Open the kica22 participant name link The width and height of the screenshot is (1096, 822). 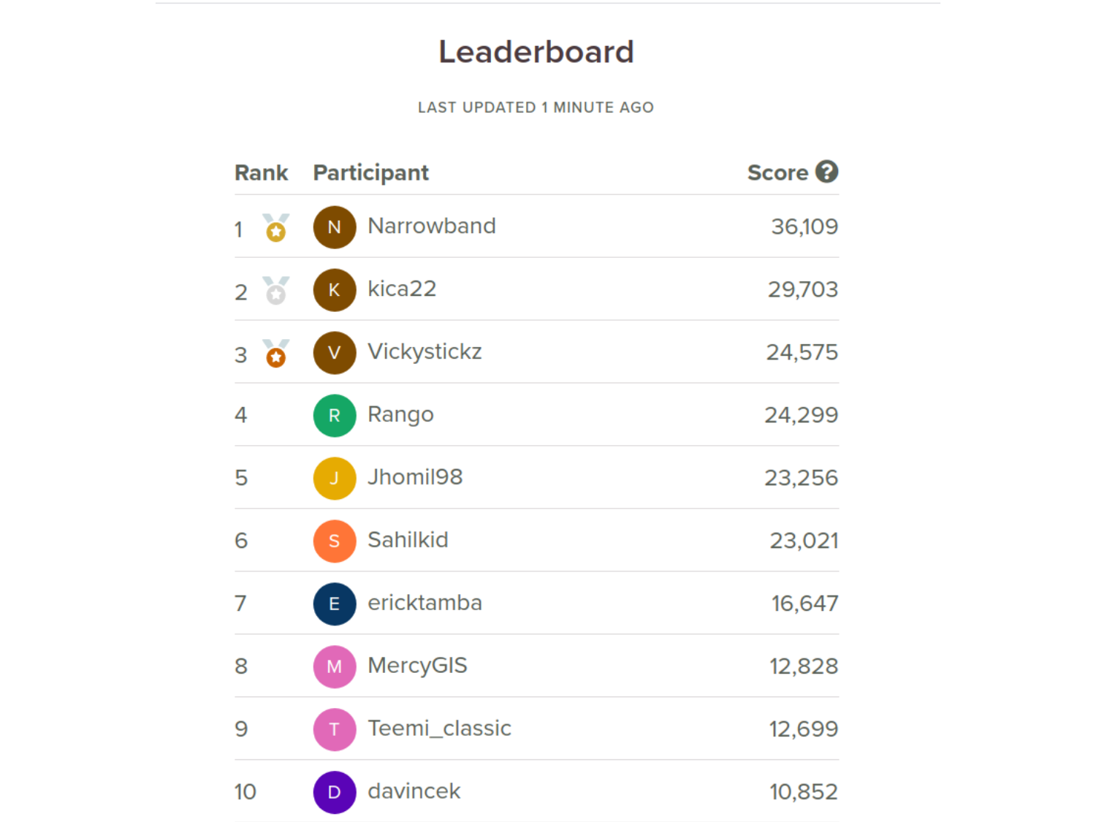[402, 289]
